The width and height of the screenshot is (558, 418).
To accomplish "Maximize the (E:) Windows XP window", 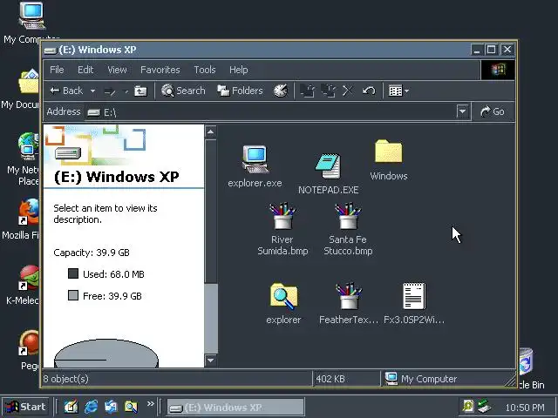I will (491, 50).
